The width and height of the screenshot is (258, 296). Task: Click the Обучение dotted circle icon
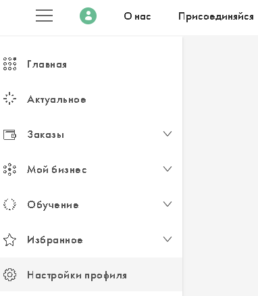9,204
